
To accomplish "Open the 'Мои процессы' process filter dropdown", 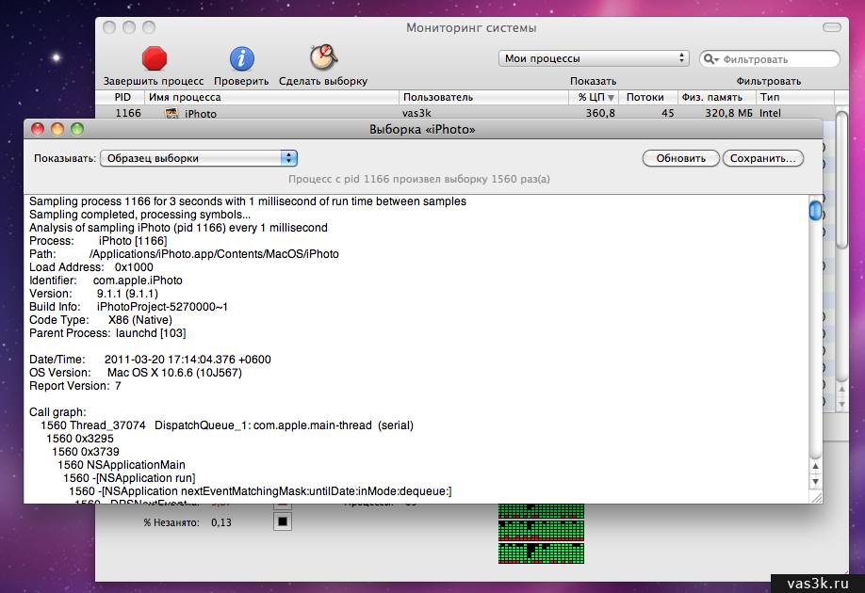I will [x=594, y=58].
